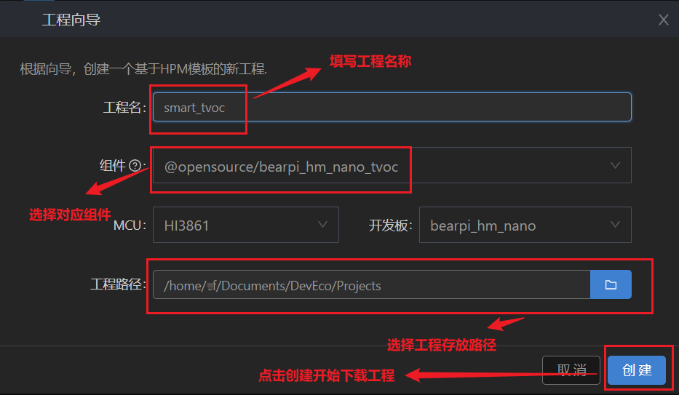Click the 工程向导 dialog title
Viewport: 679px width, 395px height.
(71, 20)
